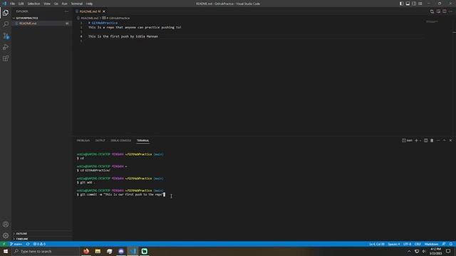Click the Synchronize Changes icon
The image size is (456, 256).
pos(28,244)
